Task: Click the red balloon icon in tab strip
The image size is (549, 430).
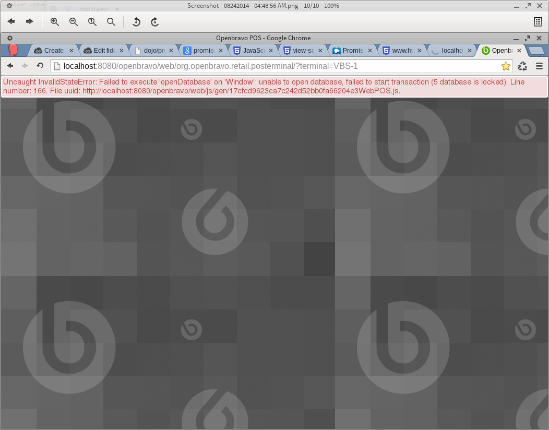Action: click(x=13, y=50)
